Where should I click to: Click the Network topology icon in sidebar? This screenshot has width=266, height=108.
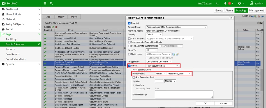3,19
